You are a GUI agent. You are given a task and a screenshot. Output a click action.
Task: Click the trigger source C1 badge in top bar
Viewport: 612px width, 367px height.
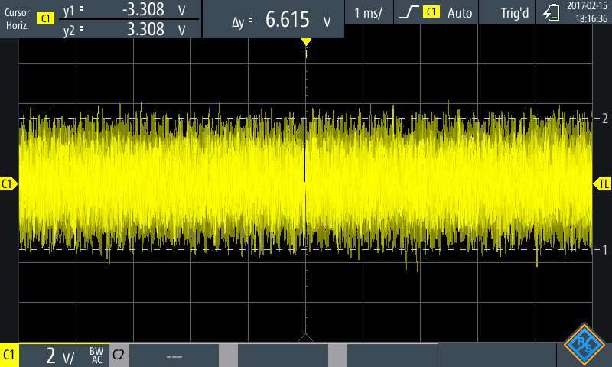tap(431, 12)
